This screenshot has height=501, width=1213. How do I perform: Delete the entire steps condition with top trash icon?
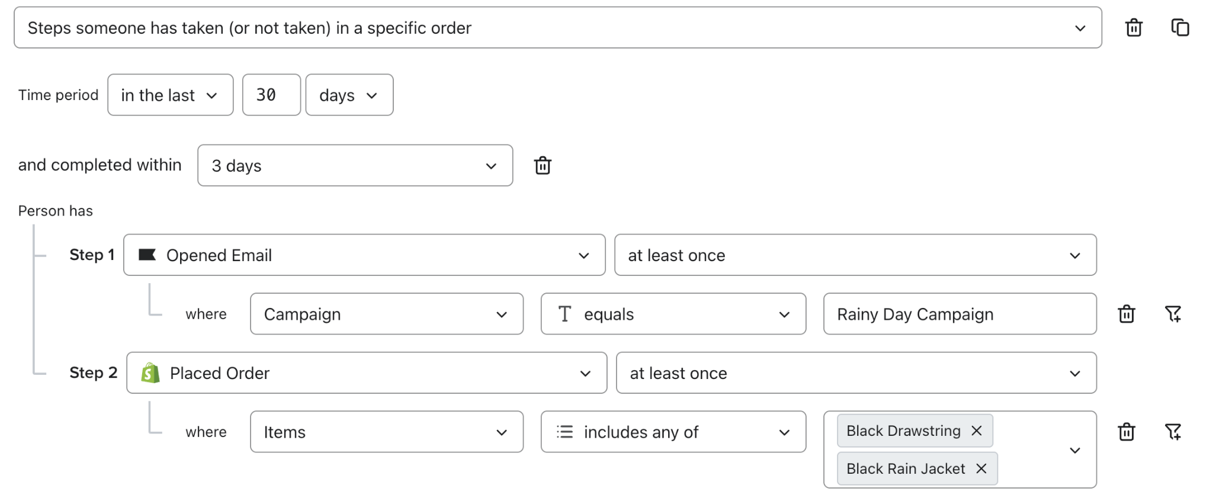pyautogui.click(x=1133, y=28)
